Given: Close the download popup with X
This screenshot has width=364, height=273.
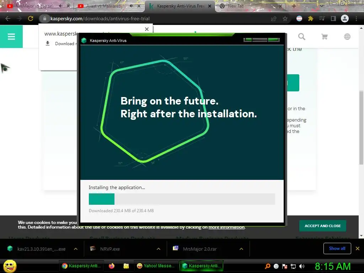Looking at the screenshot, I should (x=147, y=29).
